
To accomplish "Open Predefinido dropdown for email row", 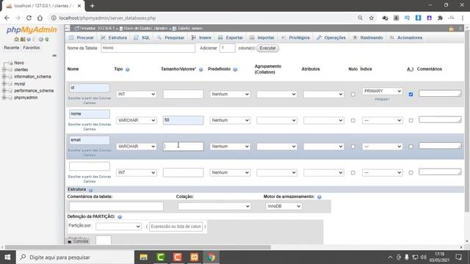I will (x=230, y=147).
